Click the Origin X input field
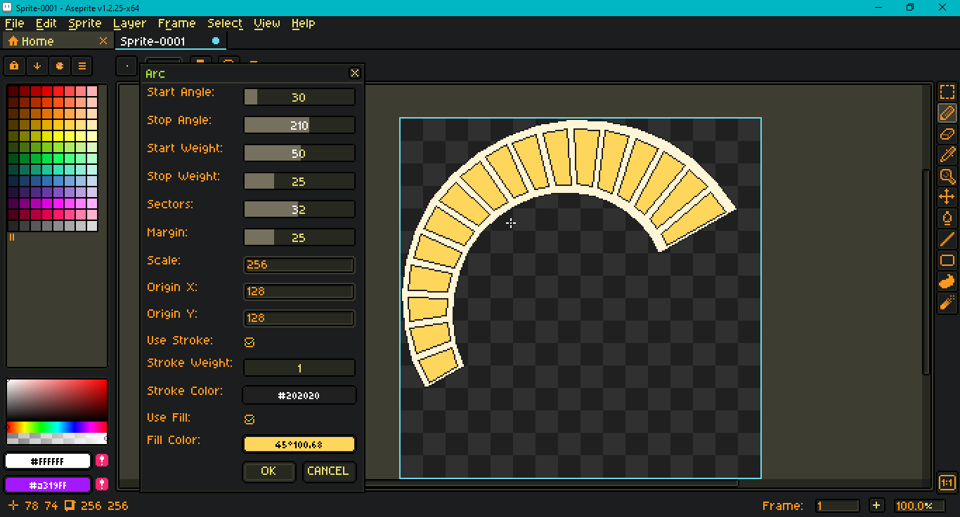Screen dimensions: 960x517 point(299,292)
